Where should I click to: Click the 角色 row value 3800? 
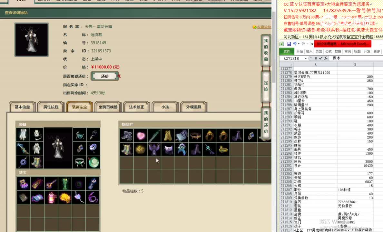coord(369,161)
